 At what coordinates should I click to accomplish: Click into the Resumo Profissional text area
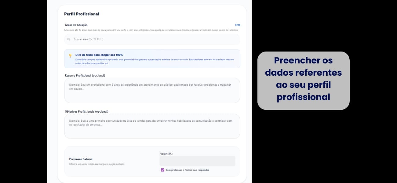tap(152, 90)
